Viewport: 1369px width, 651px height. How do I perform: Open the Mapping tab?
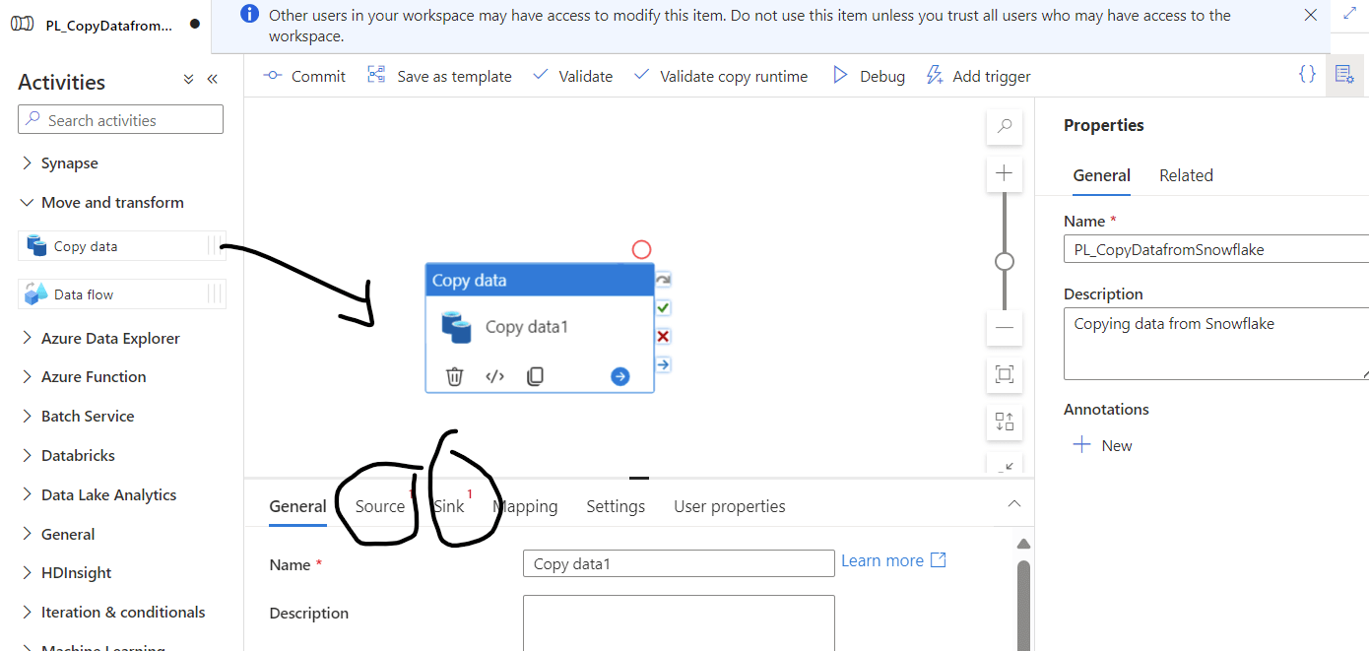coord(526,506)
